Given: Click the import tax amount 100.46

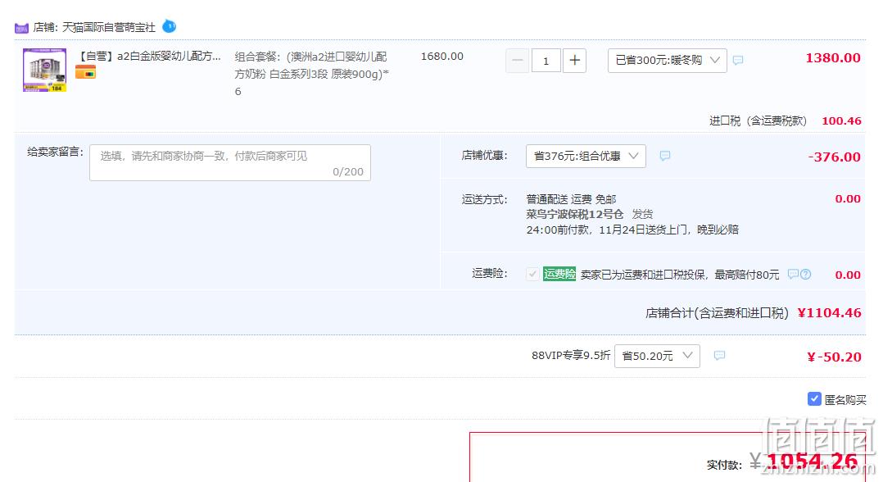Looking at the screenshot, I should click(x=841, y=120).
